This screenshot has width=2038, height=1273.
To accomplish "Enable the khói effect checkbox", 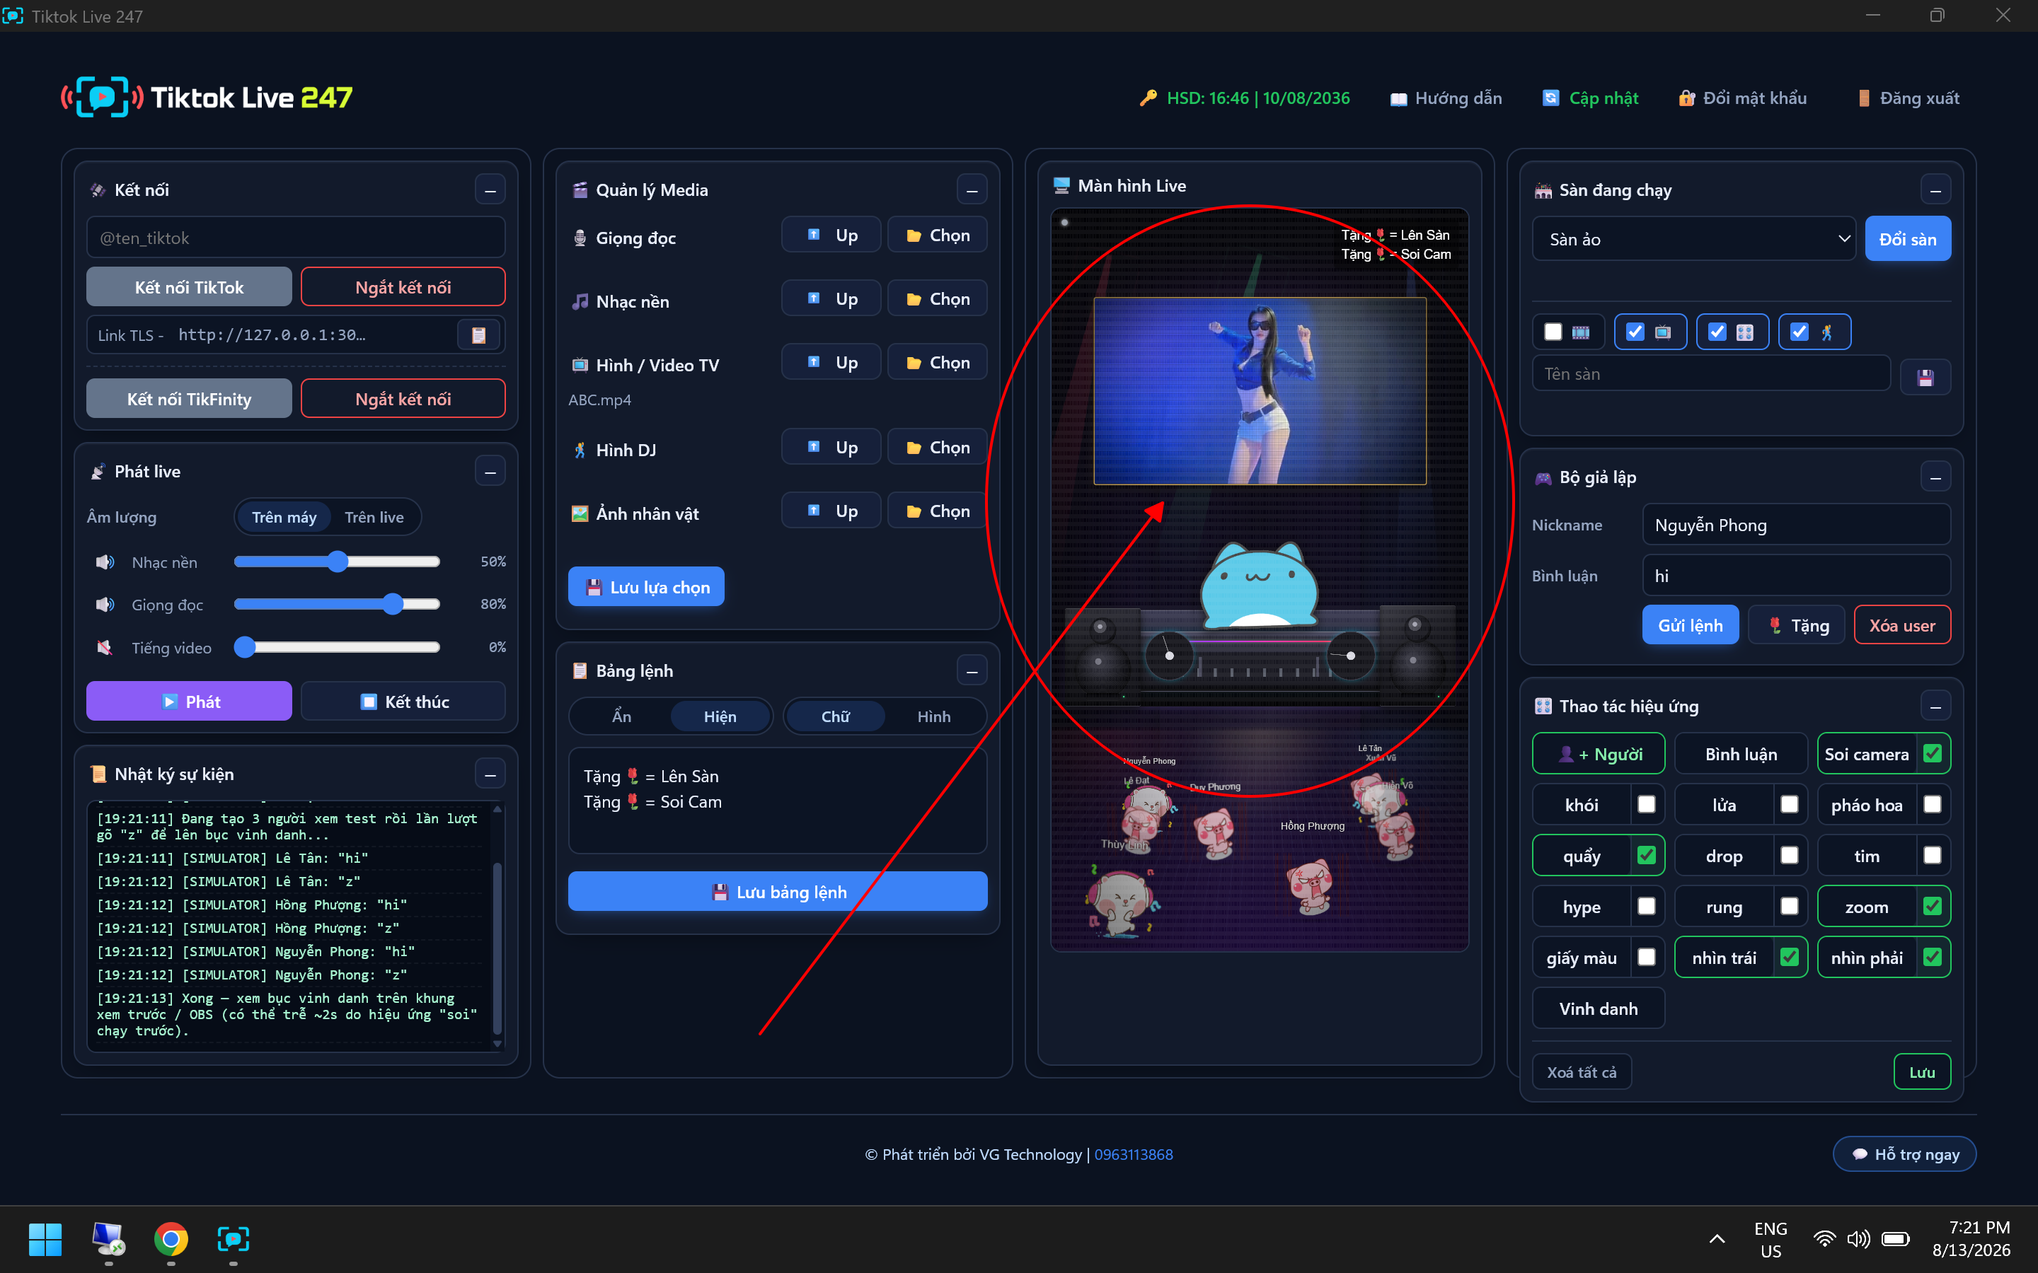I will pyautogui.click(x=1647, y=804).
